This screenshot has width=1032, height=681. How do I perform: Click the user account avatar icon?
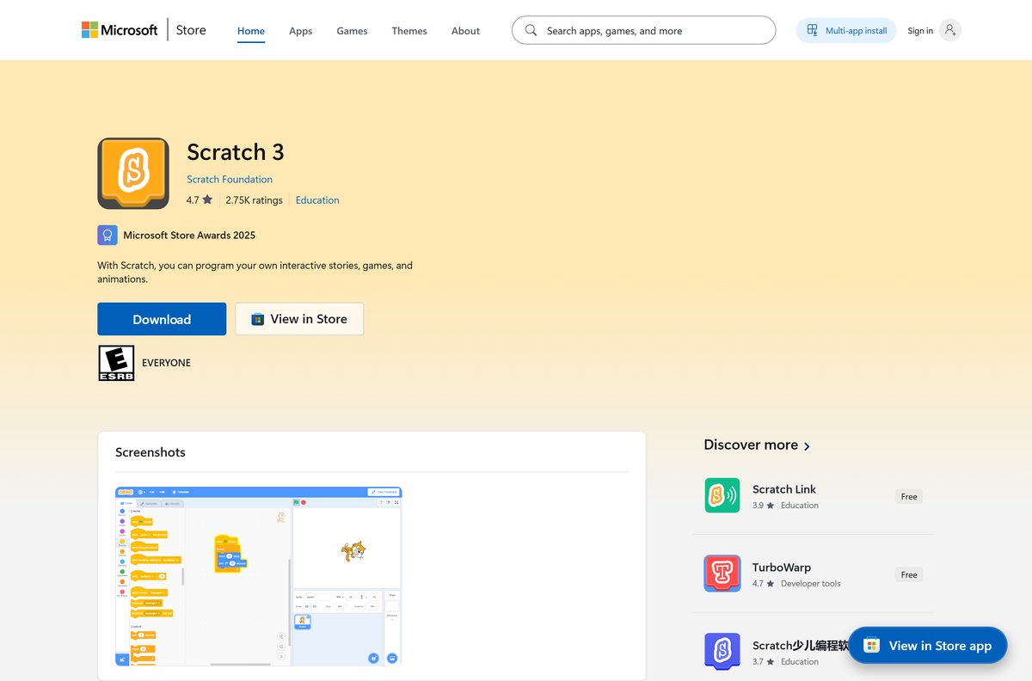[949, 31]
